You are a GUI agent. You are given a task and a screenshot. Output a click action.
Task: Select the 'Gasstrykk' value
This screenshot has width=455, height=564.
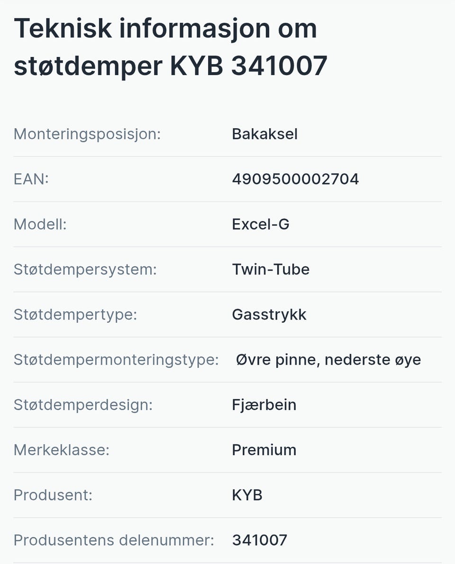coord(269,314)
